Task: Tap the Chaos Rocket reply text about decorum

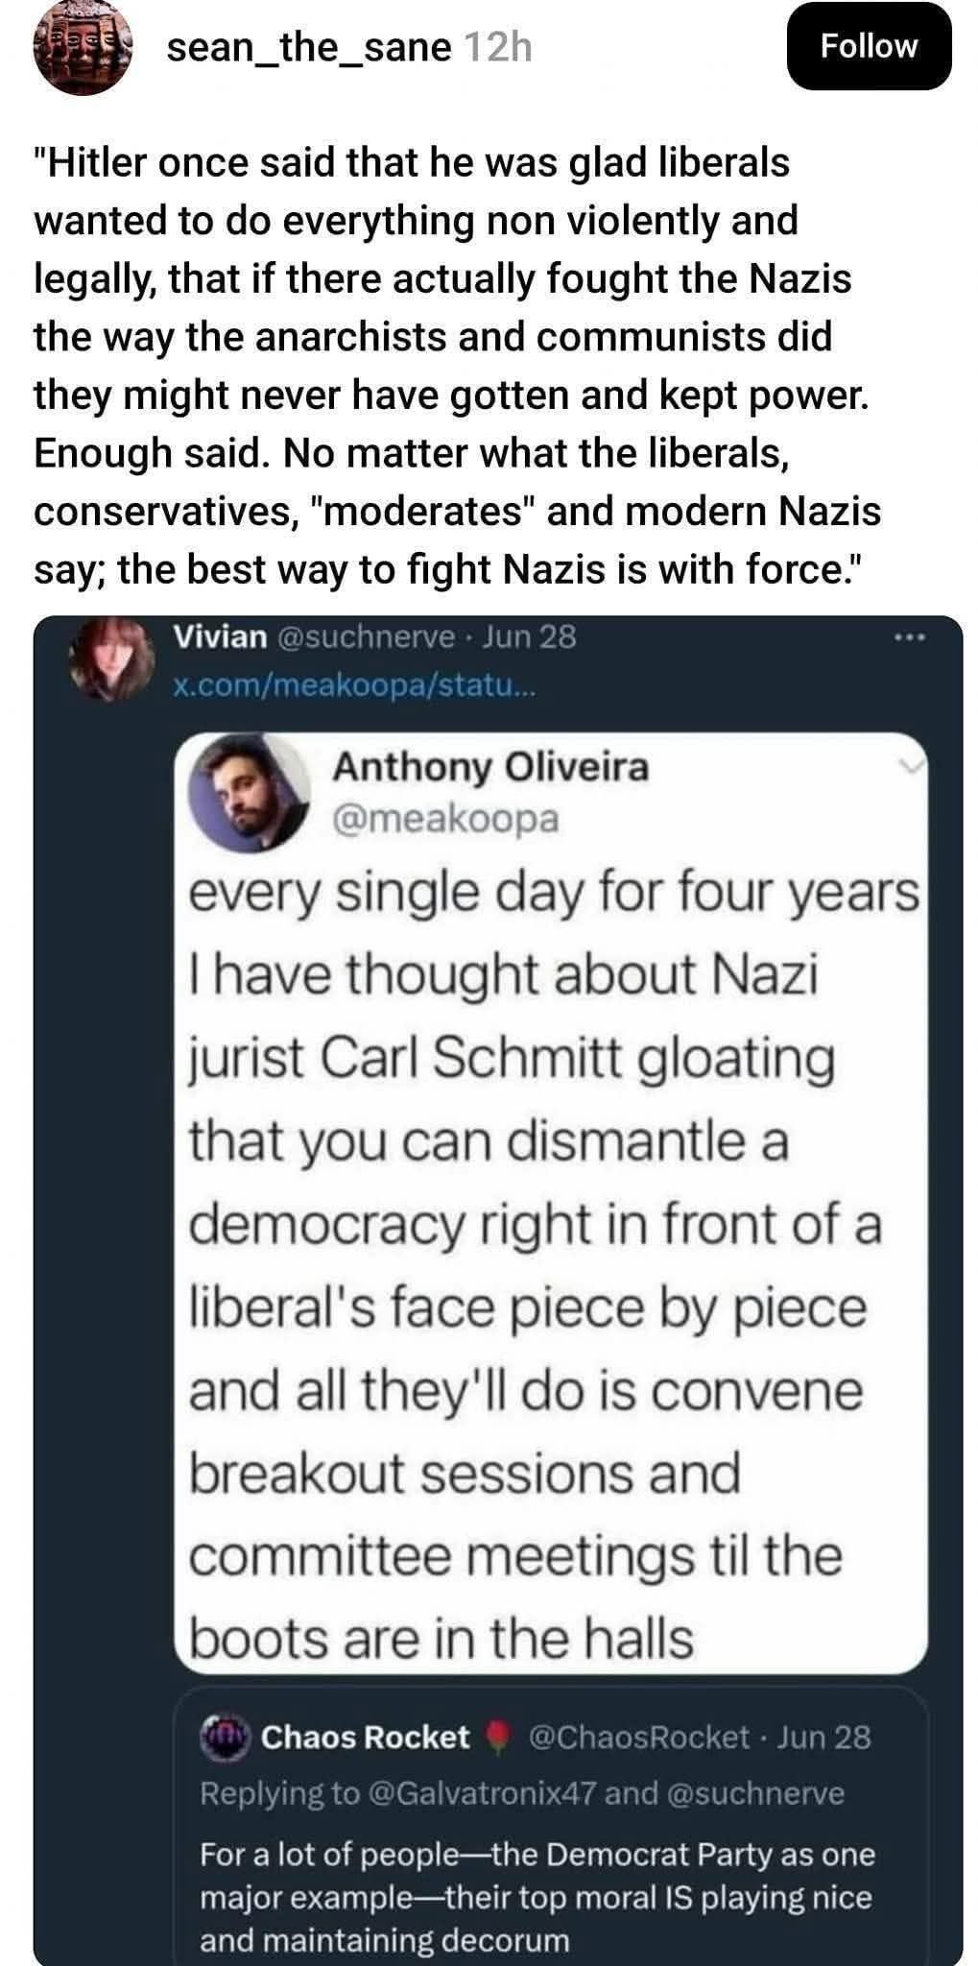Action: [x=537, y=1897]
